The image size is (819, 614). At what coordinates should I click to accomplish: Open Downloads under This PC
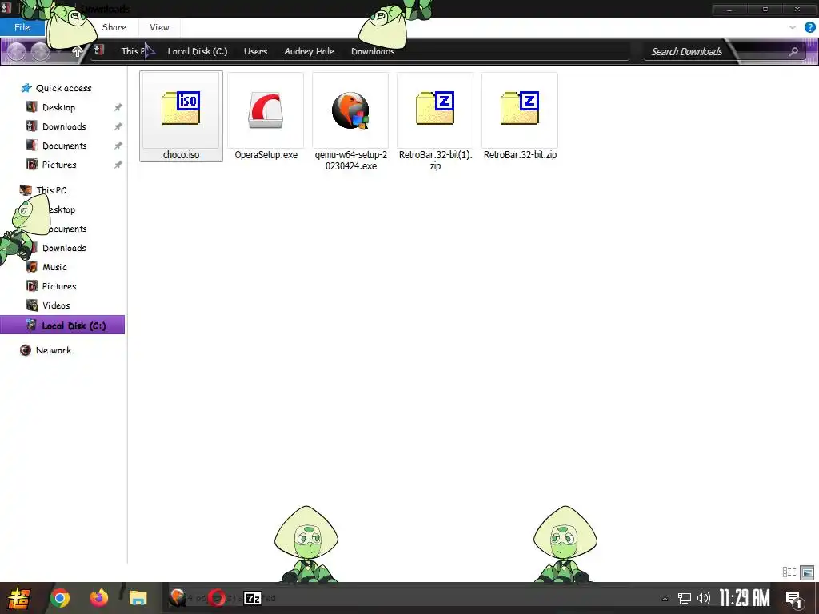(64, 248)
